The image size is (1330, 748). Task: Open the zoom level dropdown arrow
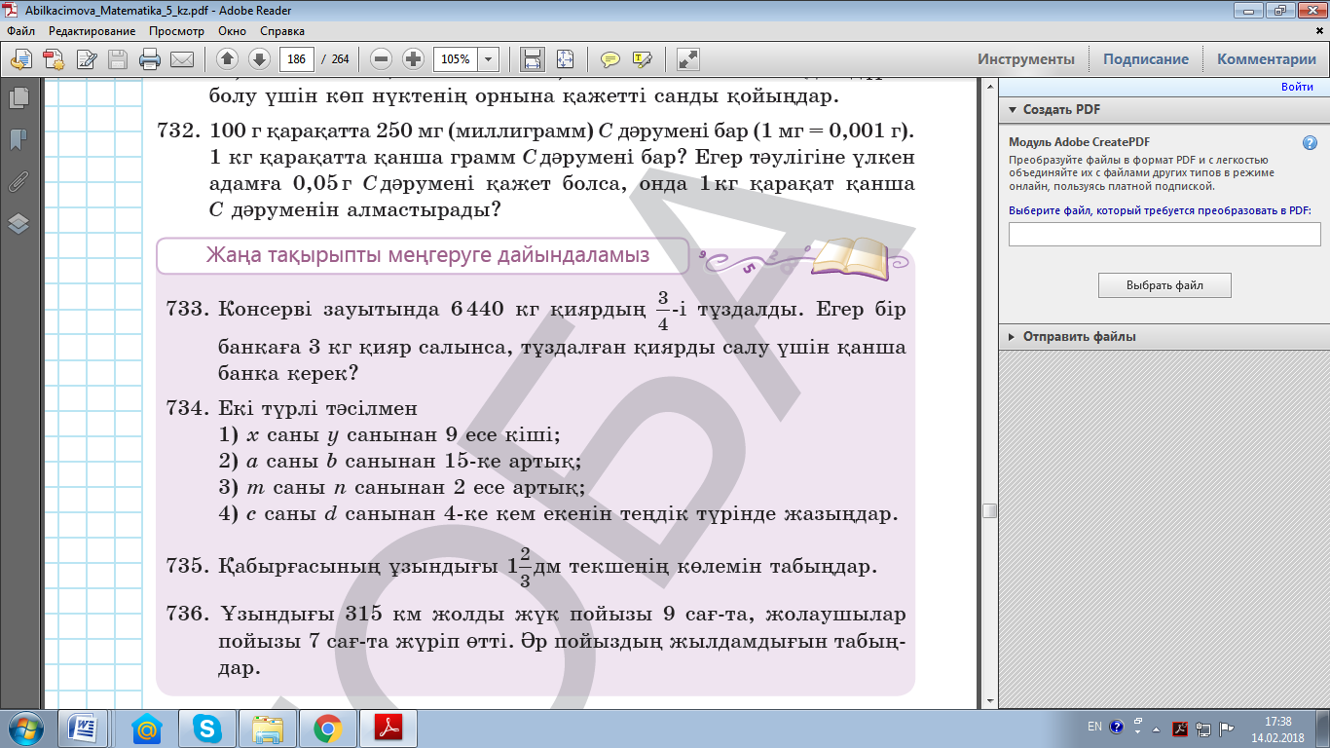point(489,59)
